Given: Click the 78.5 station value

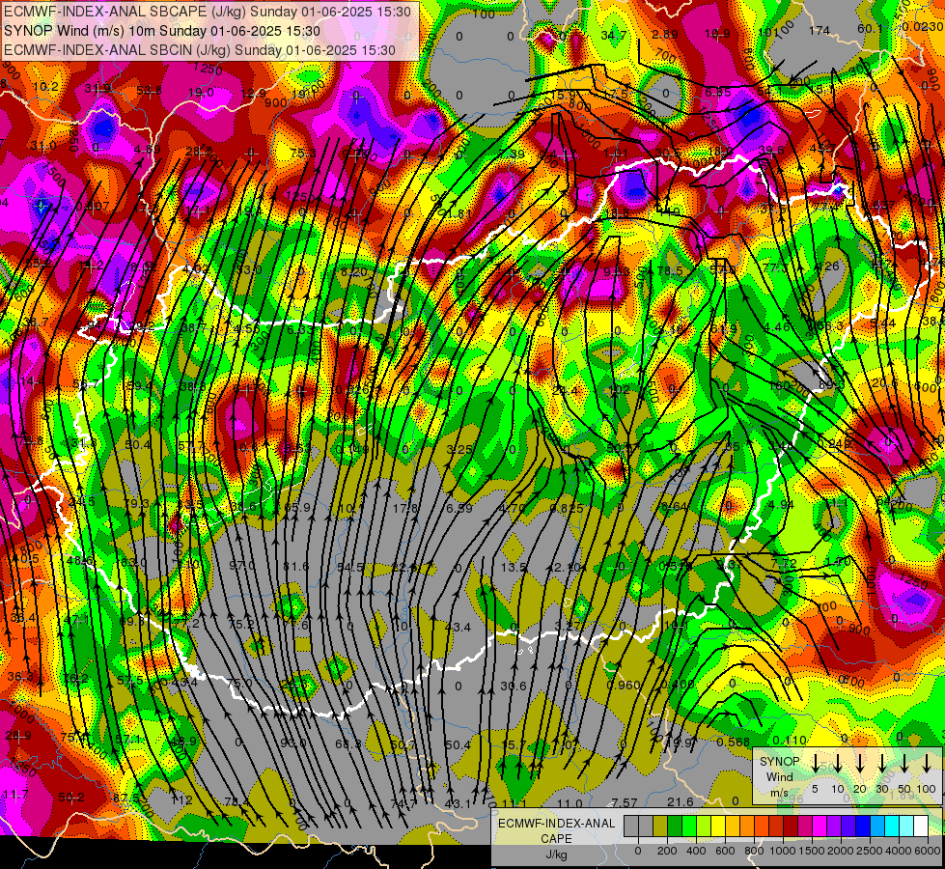Looking at the screenshot, I should pyautogui.click(x=670, y=270).
